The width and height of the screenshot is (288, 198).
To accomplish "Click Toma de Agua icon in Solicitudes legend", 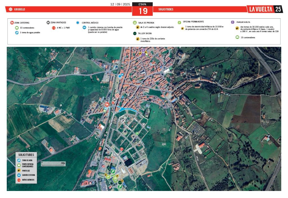I will click(x=19, y=160).
